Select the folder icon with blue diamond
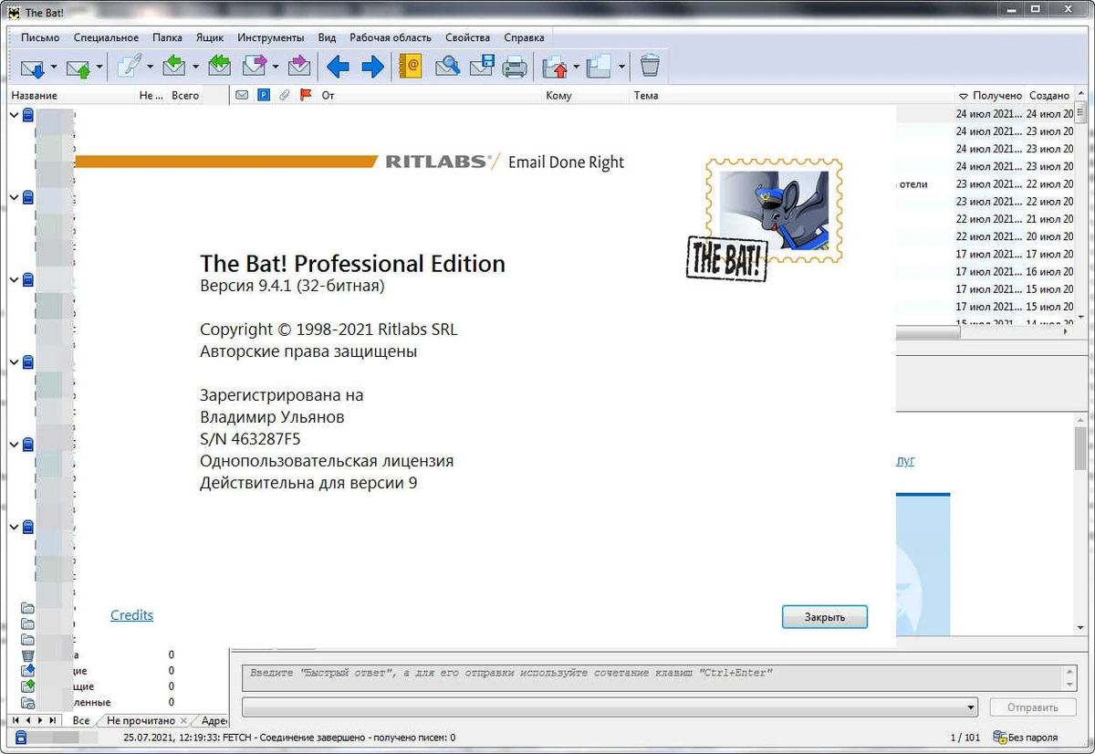The width and height of the screenshot is (1095, 754). tap(28, 671)
